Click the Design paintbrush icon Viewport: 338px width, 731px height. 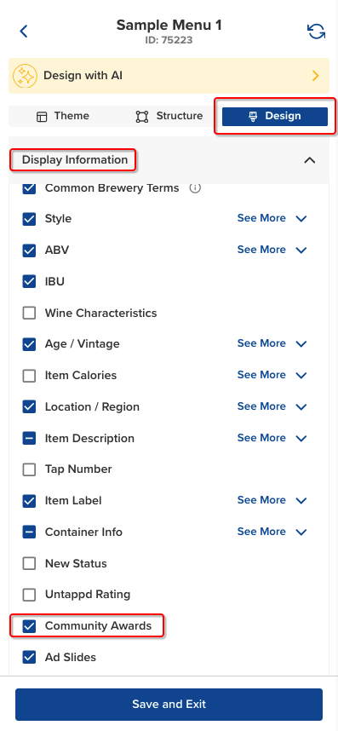coord(253,117)
